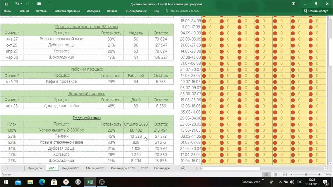
Task: Open Microsoft Store from taskbar
Action: (x=54, y=182)
